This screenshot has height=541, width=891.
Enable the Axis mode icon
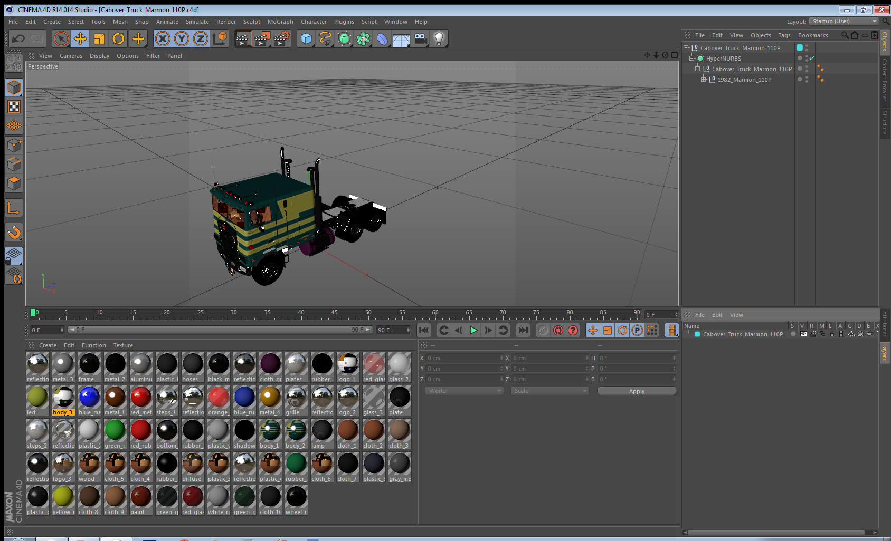click(14, 208)
